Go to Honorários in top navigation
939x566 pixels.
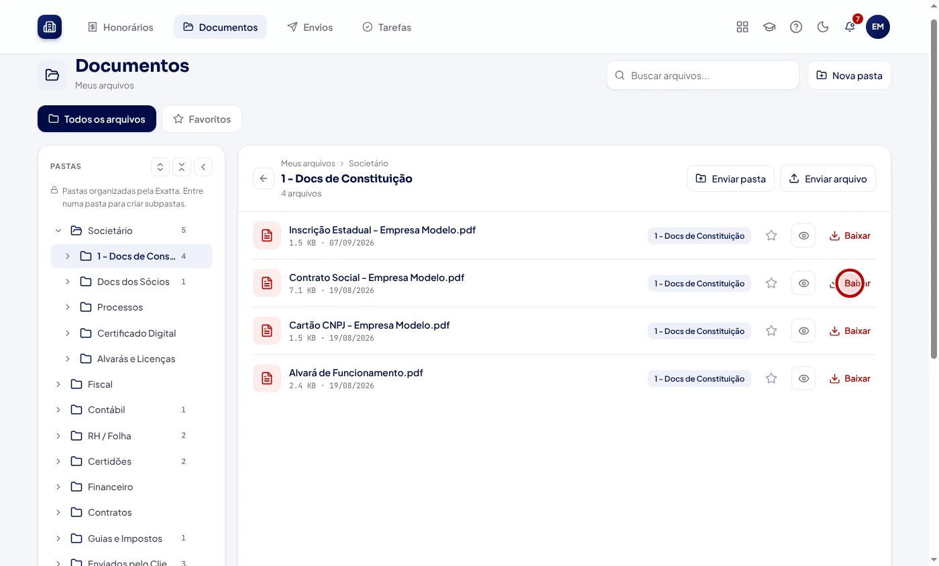(x=121, y=27)
